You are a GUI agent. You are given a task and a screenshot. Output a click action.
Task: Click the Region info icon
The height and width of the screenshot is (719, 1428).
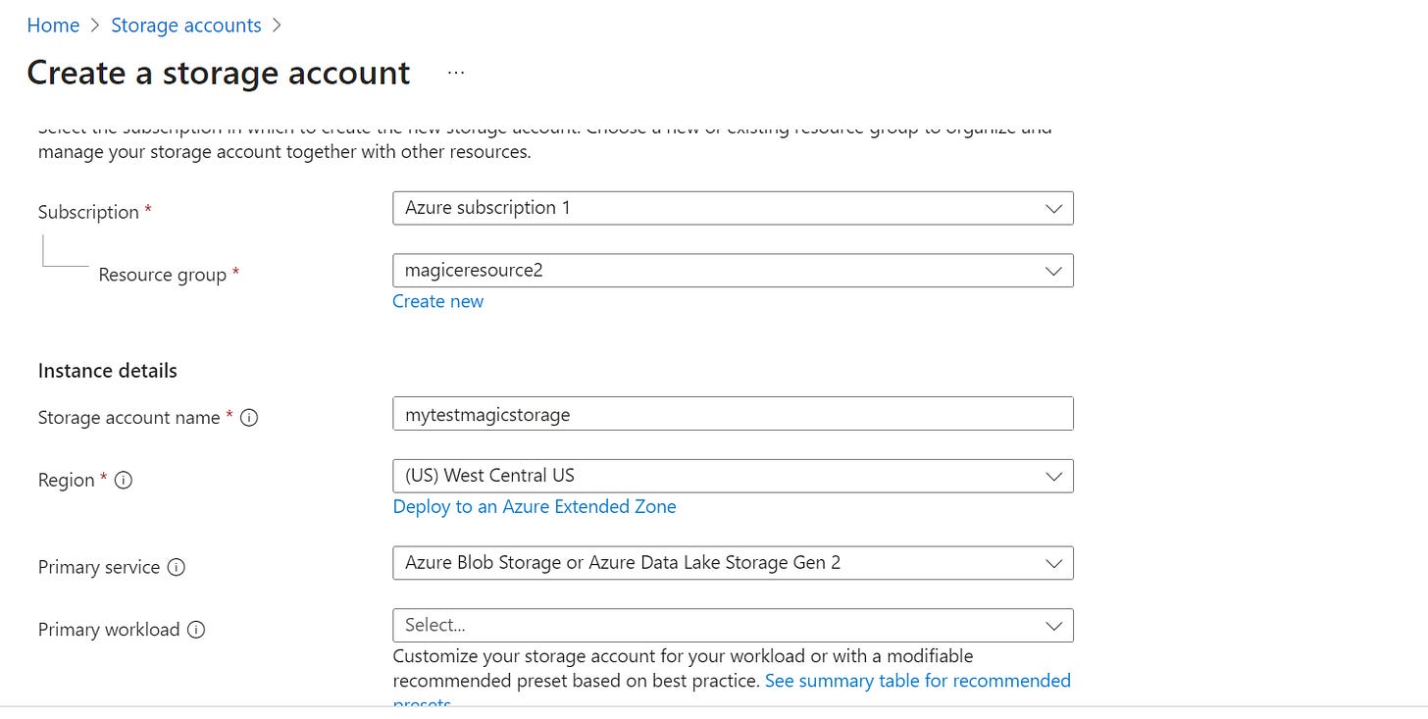point(123,480)
